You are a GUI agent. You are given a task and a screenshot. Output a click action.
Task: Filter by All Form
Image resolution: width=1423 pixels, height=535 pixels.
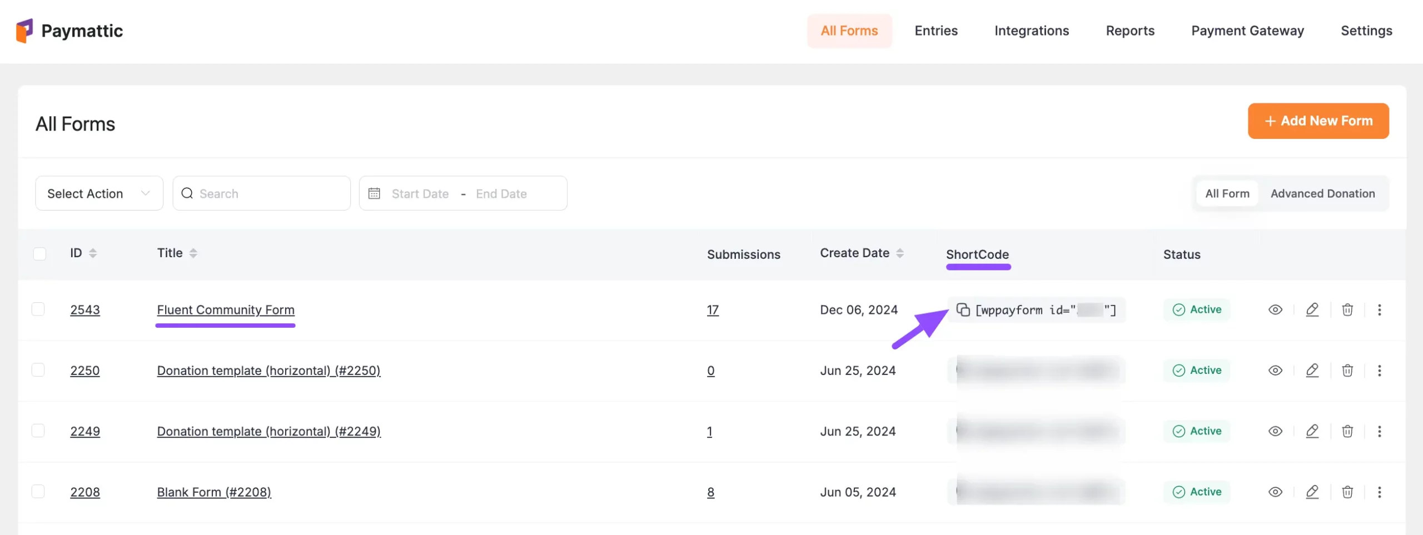point(1227,193)
